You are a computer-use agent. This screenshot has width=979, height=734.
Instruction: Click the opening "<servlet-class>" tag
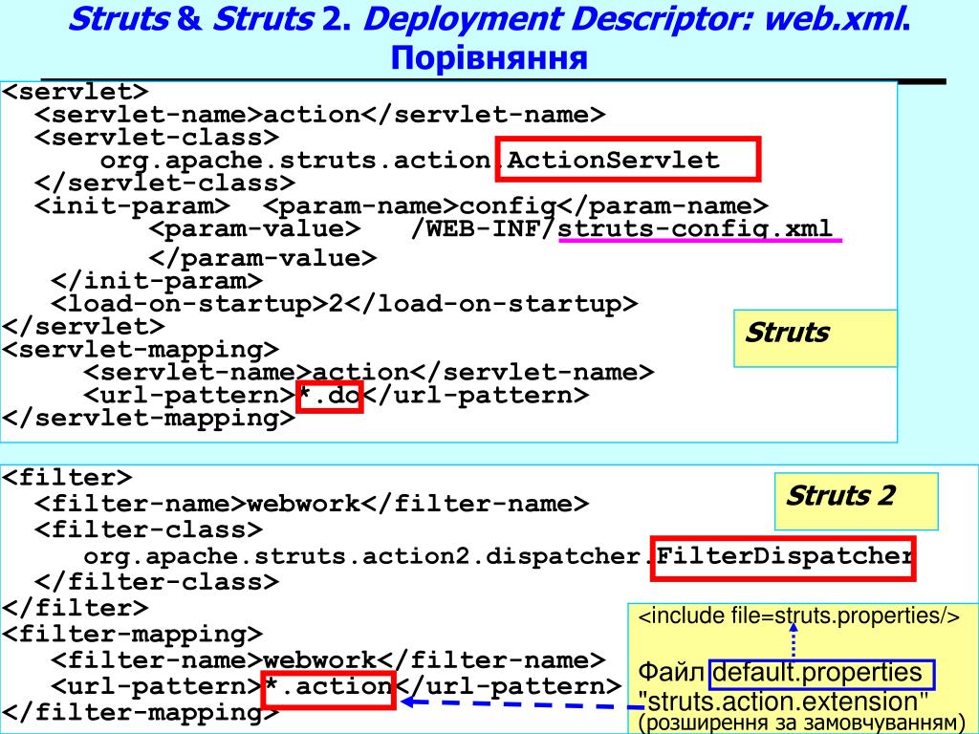[157, 138]
